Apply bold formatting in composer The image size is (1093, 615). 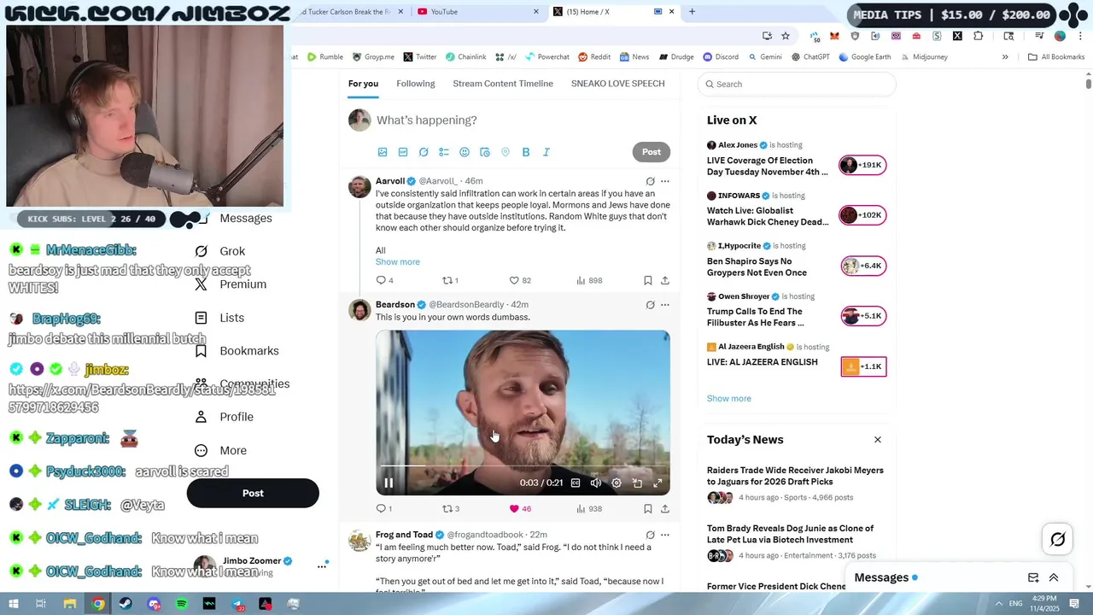[x=526, y=152]
